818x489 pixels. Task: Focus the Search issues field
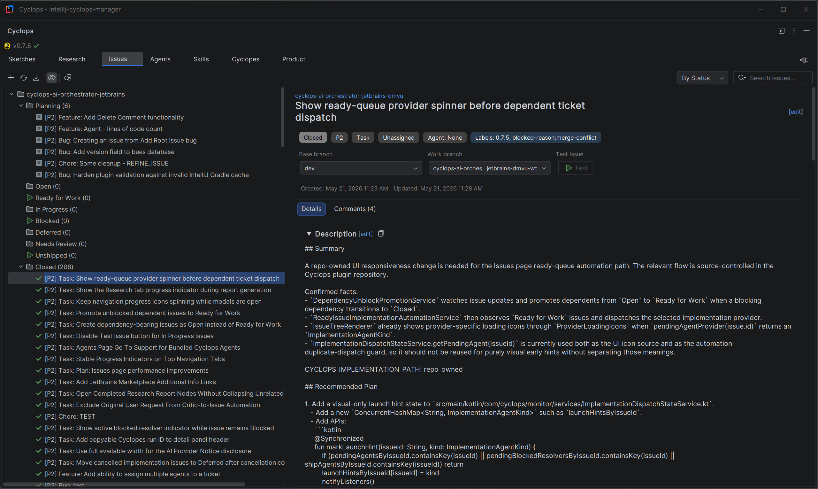point(773,78)
